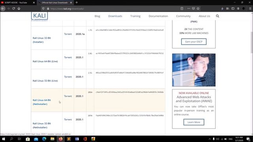Open Task View on the taskbar

click(x=19, y=139)
